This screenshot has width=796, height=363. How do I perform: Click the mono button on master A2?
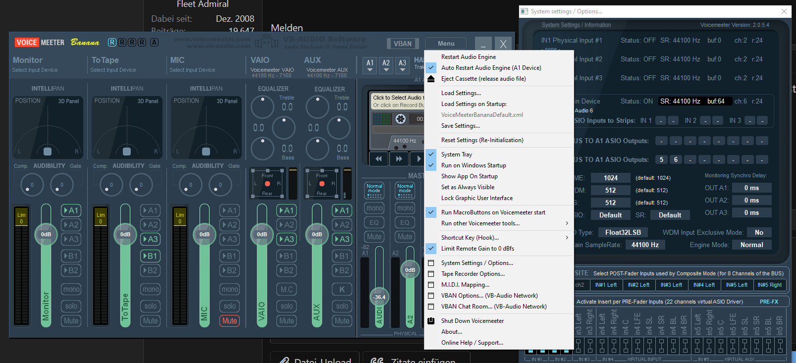(405, 208)
